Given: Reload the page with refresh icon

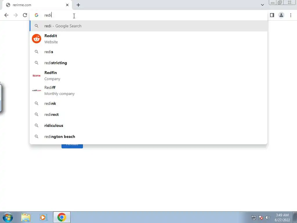Looking at the screenshot, I should click(25, 15).
